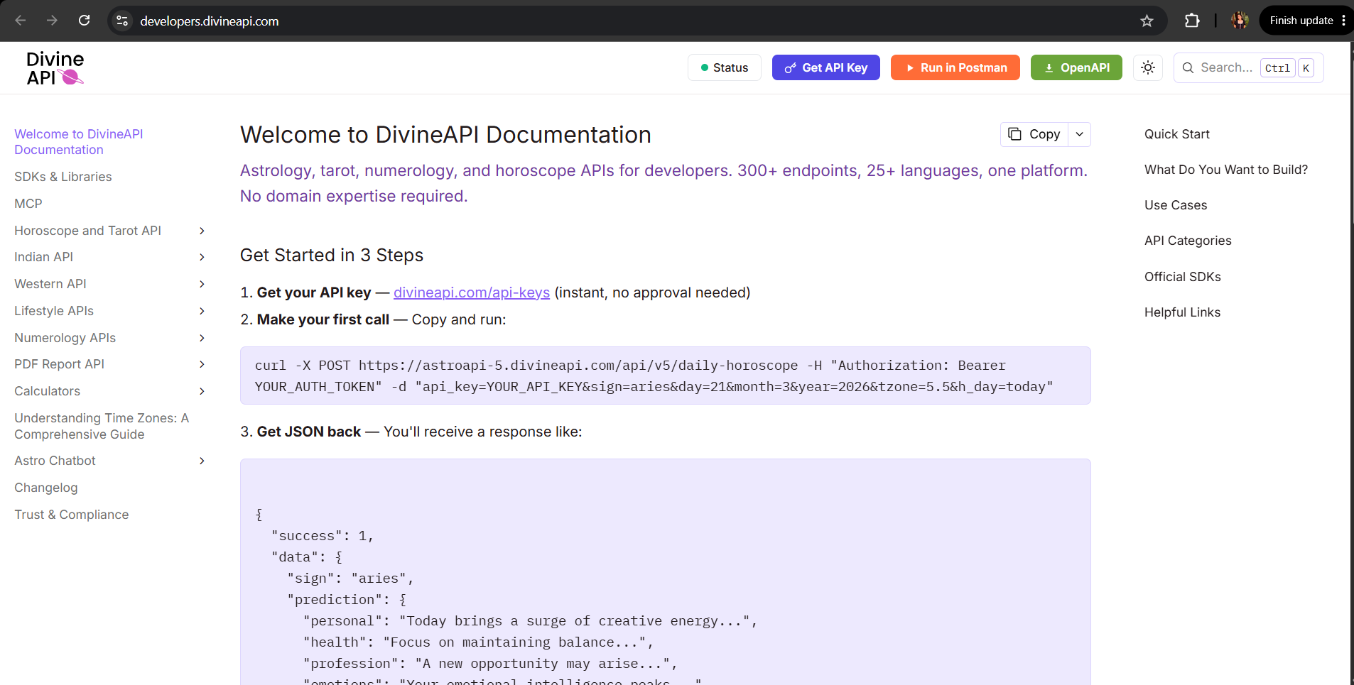The width and height of the screenshot is (1354, 685).
Task: Download the OpenAPI spec
Action: tap(1076, 67)
